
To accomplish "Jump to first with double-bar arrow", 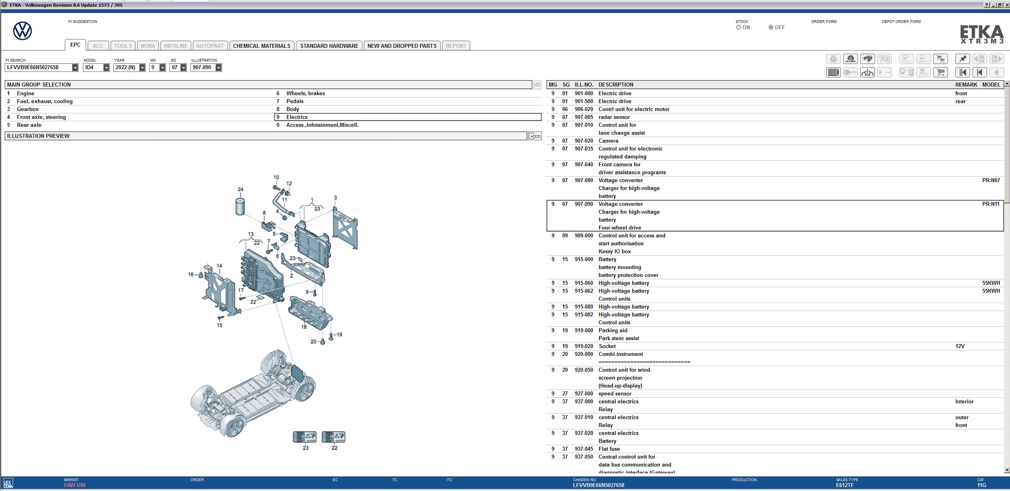I will tap(963, 72).
